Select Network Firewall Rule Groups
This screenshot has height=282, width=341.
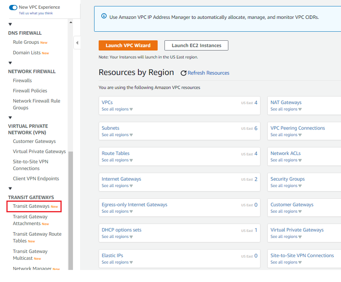[x=37, y=104]
